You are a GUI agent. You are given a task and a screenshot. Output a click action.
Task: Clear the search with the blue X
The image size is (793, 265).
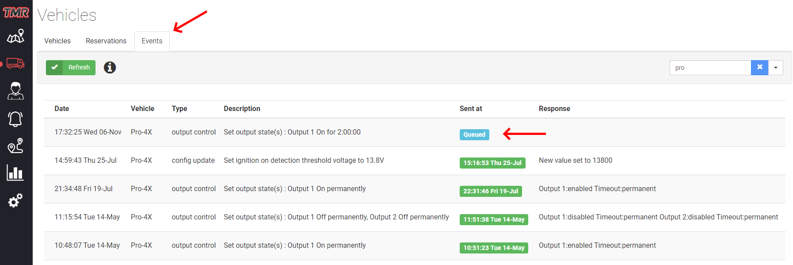(x=759, y=67)
